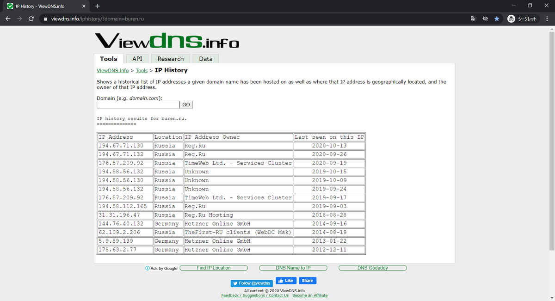Open the Data tab
Viewport: 555px width, 301px height.
[x=206, y=59]
